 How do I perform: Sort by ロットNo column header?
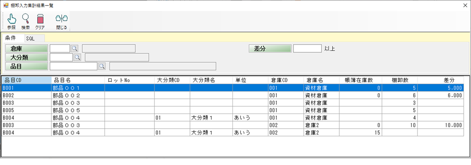coord(129,80)
